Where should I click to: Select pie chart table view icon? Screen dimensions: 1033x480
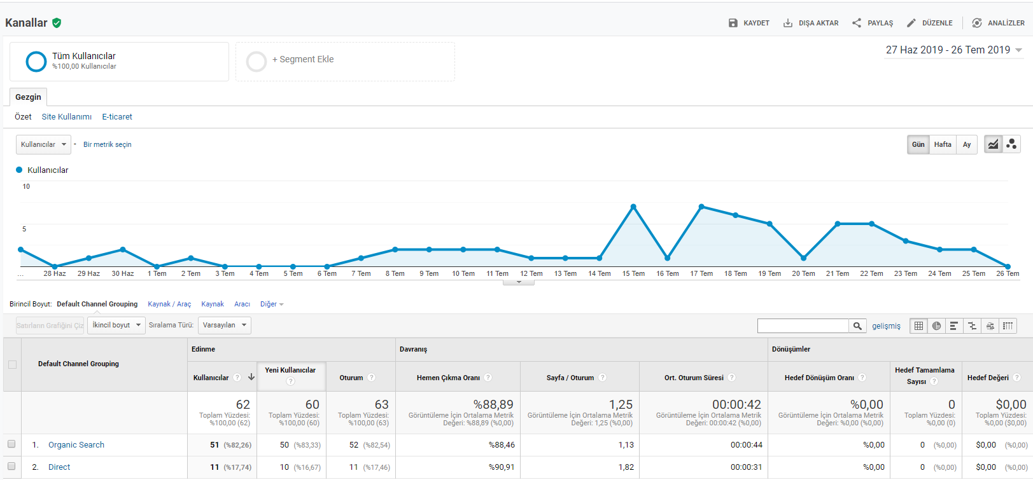(936, 326)
